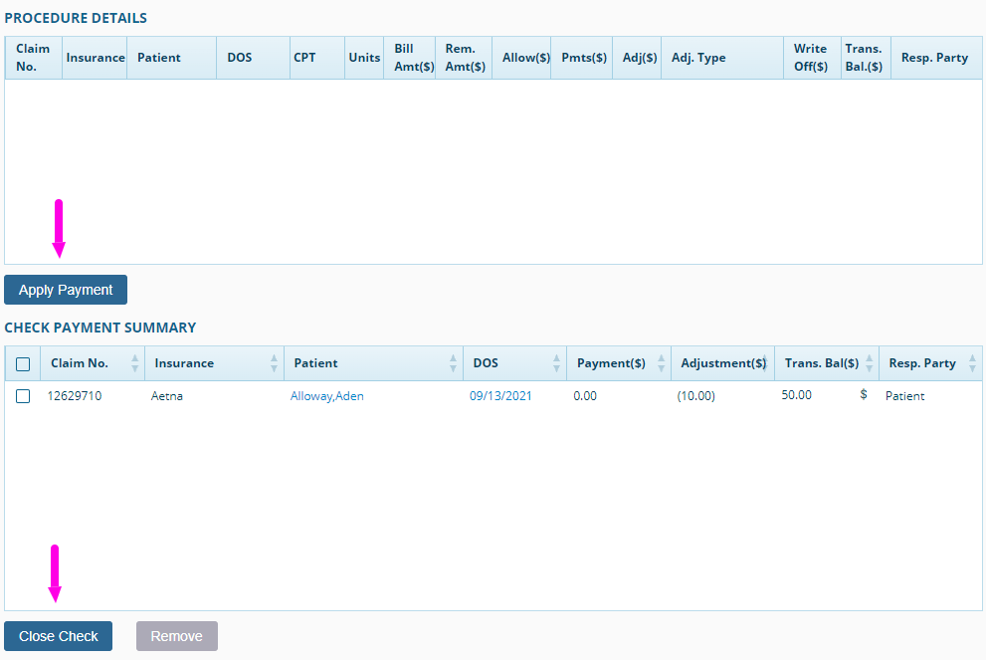Sort summary by Insurance arrows
The width and height of the screenshot is (986, 660).
[274, 363]
